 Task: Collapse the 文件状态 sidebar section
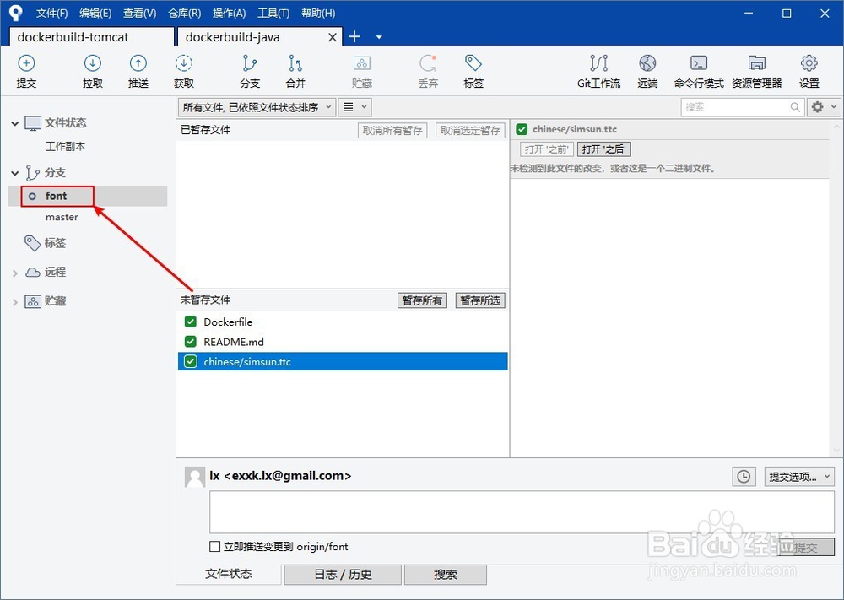pyautogui.click(x=15, y=124)
